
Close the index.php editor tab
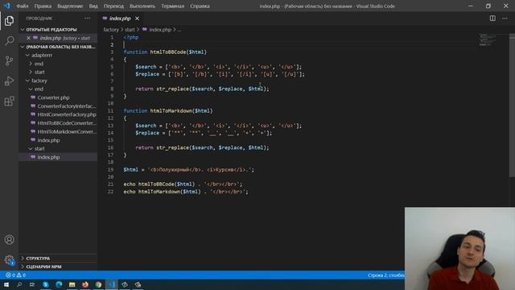(x=137, y=19)
